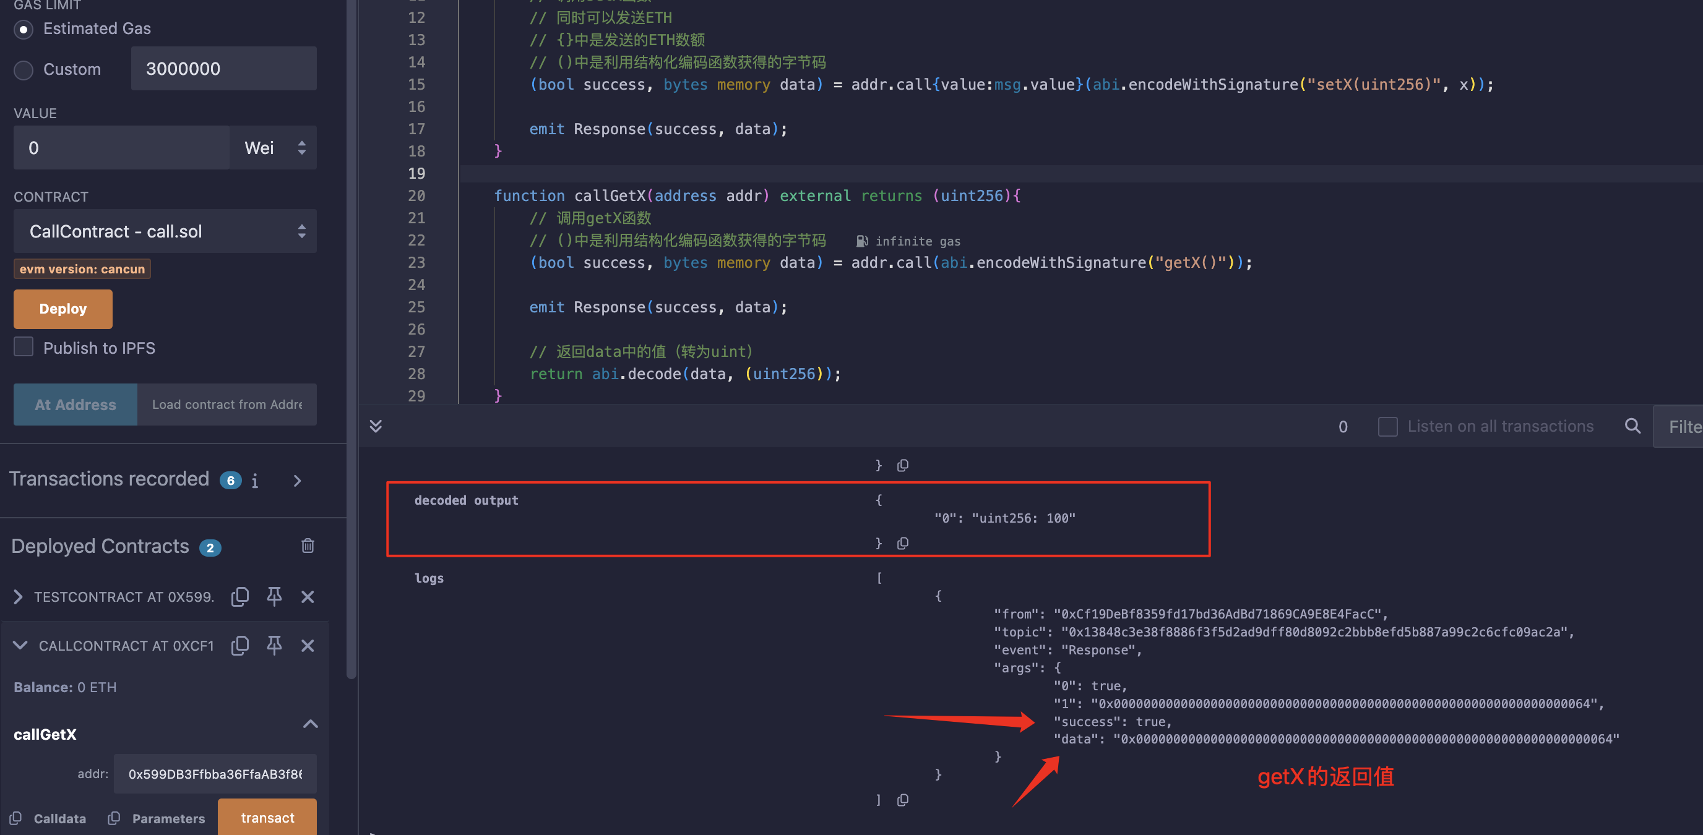The width and height of the screenshot is (1703, 835).
Task: Collapse the callGetX function panel
Action: click(x=310, y=724)
